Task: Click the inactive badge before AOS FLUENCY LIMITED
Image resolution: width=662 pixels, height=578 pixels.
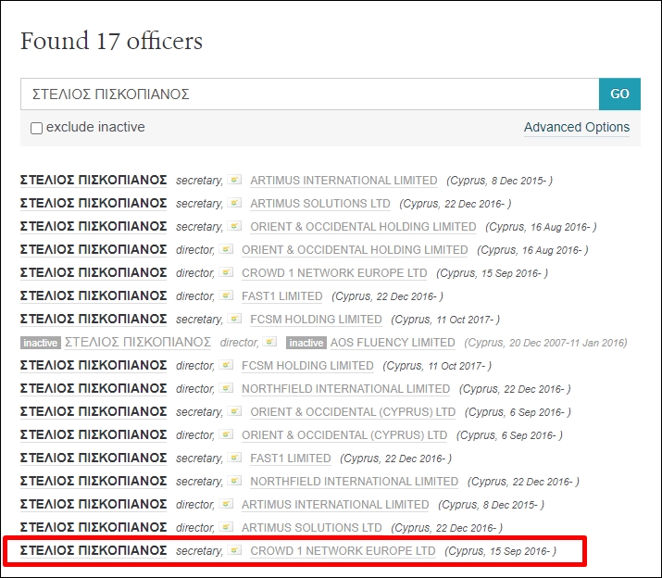Action: click(x=306, y=343)
